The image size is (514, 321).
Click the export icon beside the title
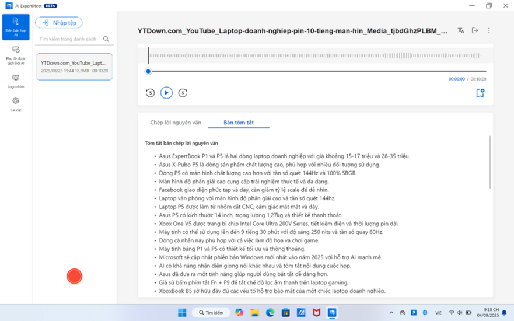[x=475, y=30]
